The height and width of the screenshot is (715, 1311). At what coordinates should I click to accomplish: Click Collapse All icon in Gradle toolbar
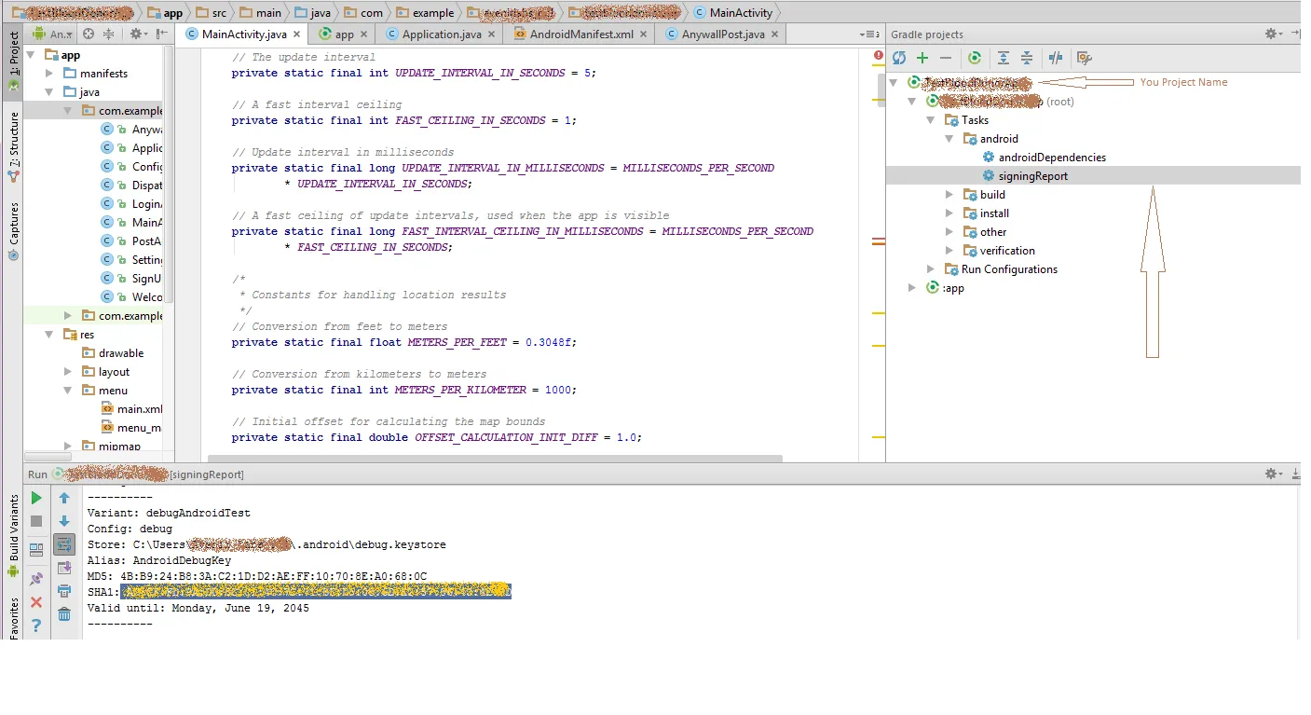(x=1026, y=58)
